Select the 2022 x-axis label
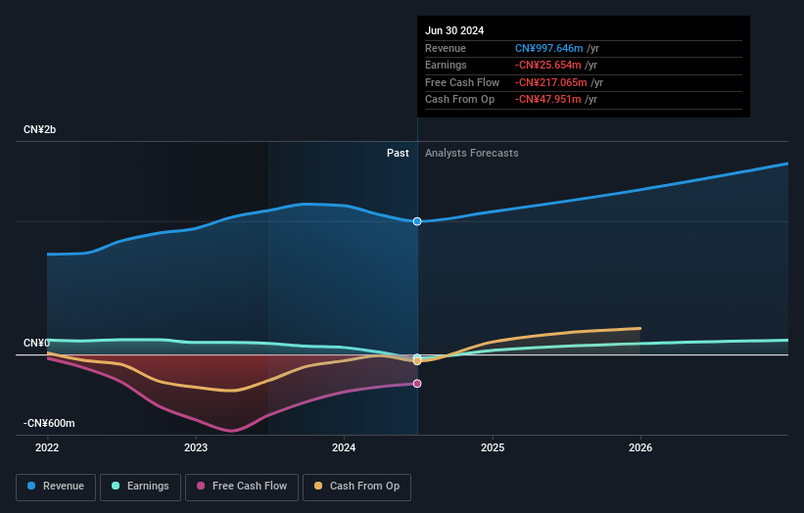This screenshot has height=513, width=804. click(x=47, y=447)
